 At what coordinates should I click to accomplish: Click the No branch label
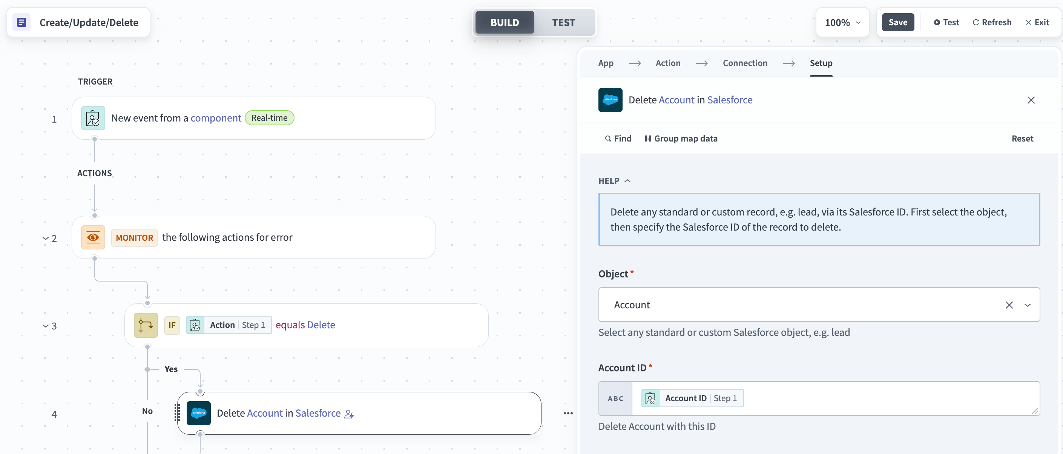click(x=147, y=411)
